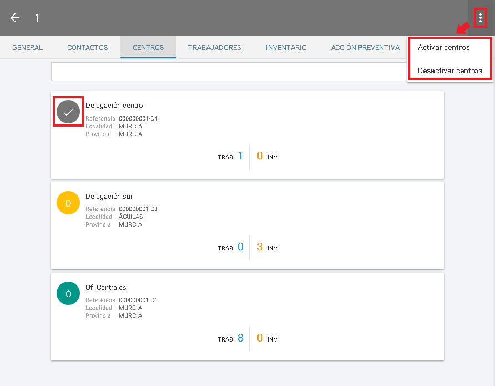Image resolution: width=495 pixels, height=386 pixels.
Task: Choose Activar centros from menu
Action: coord(443,48)
